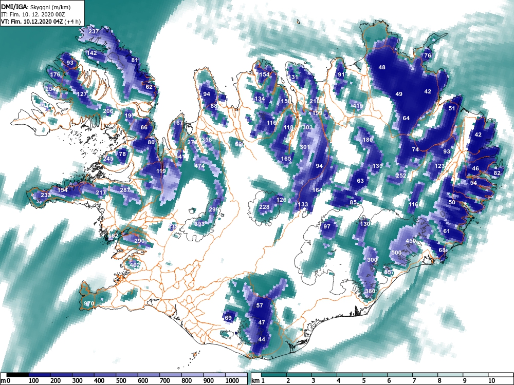The image size is (514, 385).
Task: Select the km legend swatch between 1 and 2
Action: (274, 375)
